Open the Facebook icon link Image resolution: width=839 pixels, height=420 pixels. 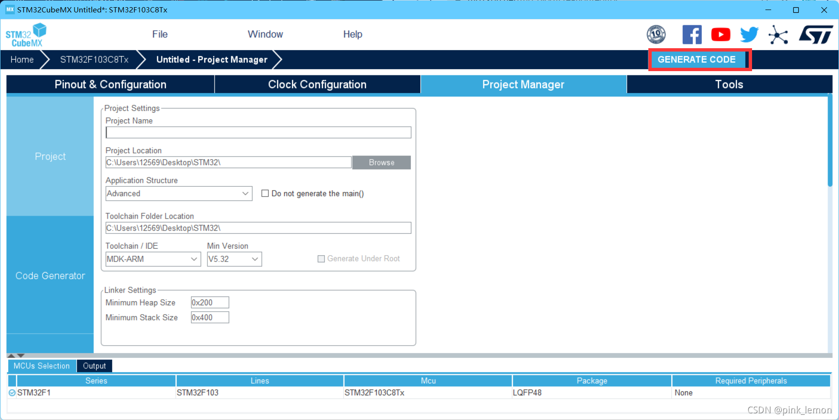click(692, 34)
